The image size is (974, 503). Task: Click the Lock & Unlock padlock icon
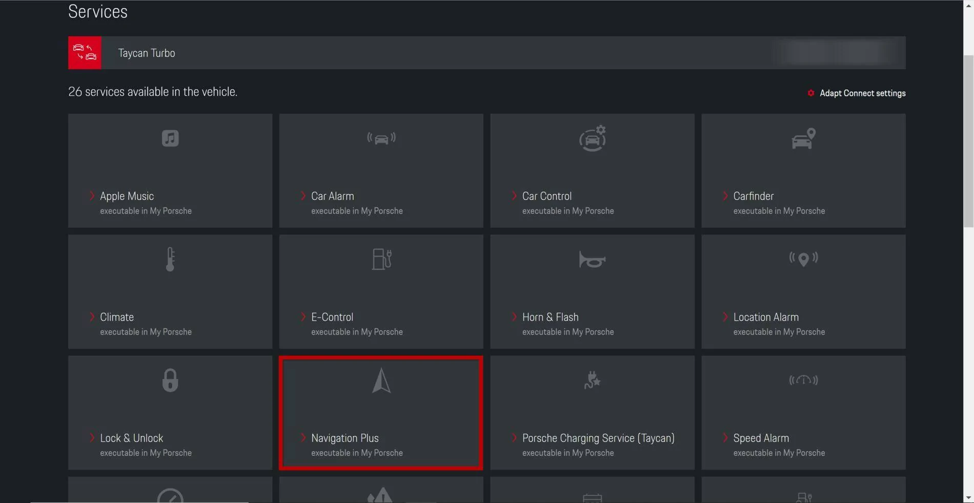(170, 380)
